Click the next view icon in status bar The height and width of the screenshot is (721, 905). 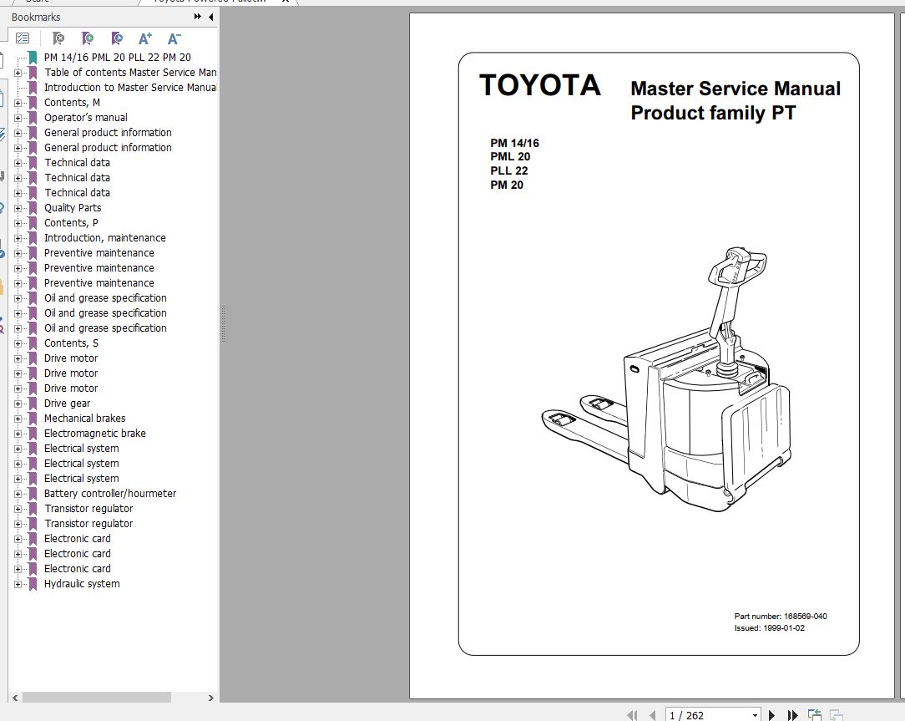coord(836,715)
